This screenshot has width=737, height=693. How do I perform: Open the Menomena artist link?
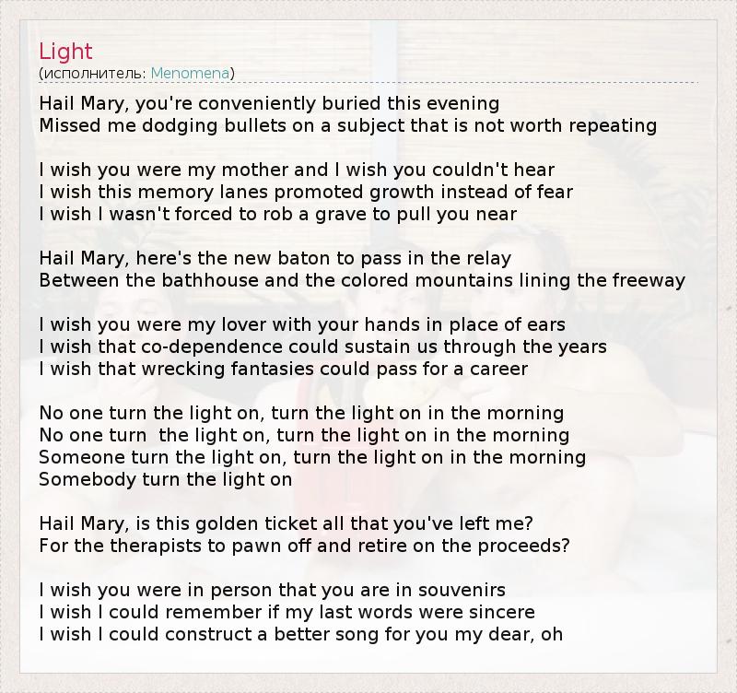pyautogui.click(x=191, y=73)
